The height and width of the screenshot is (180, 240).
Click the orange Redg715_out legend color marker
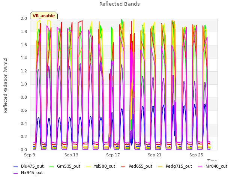[x=160, y=166]
